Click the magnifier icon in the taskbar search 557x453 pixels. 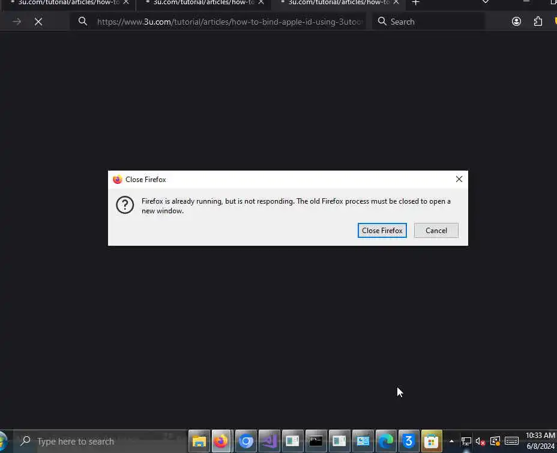point(25,441)
